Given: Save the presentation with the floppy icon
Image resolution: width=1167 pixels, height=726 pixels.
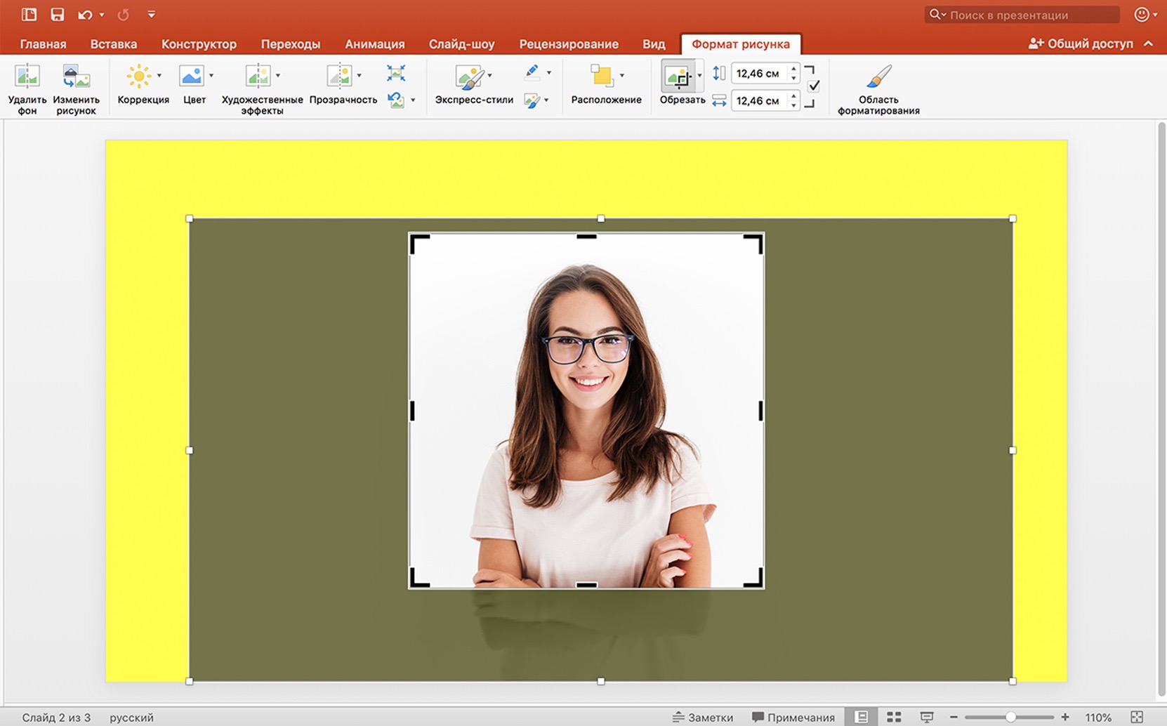Looking at the screenshot, I should tap(58, 14).
